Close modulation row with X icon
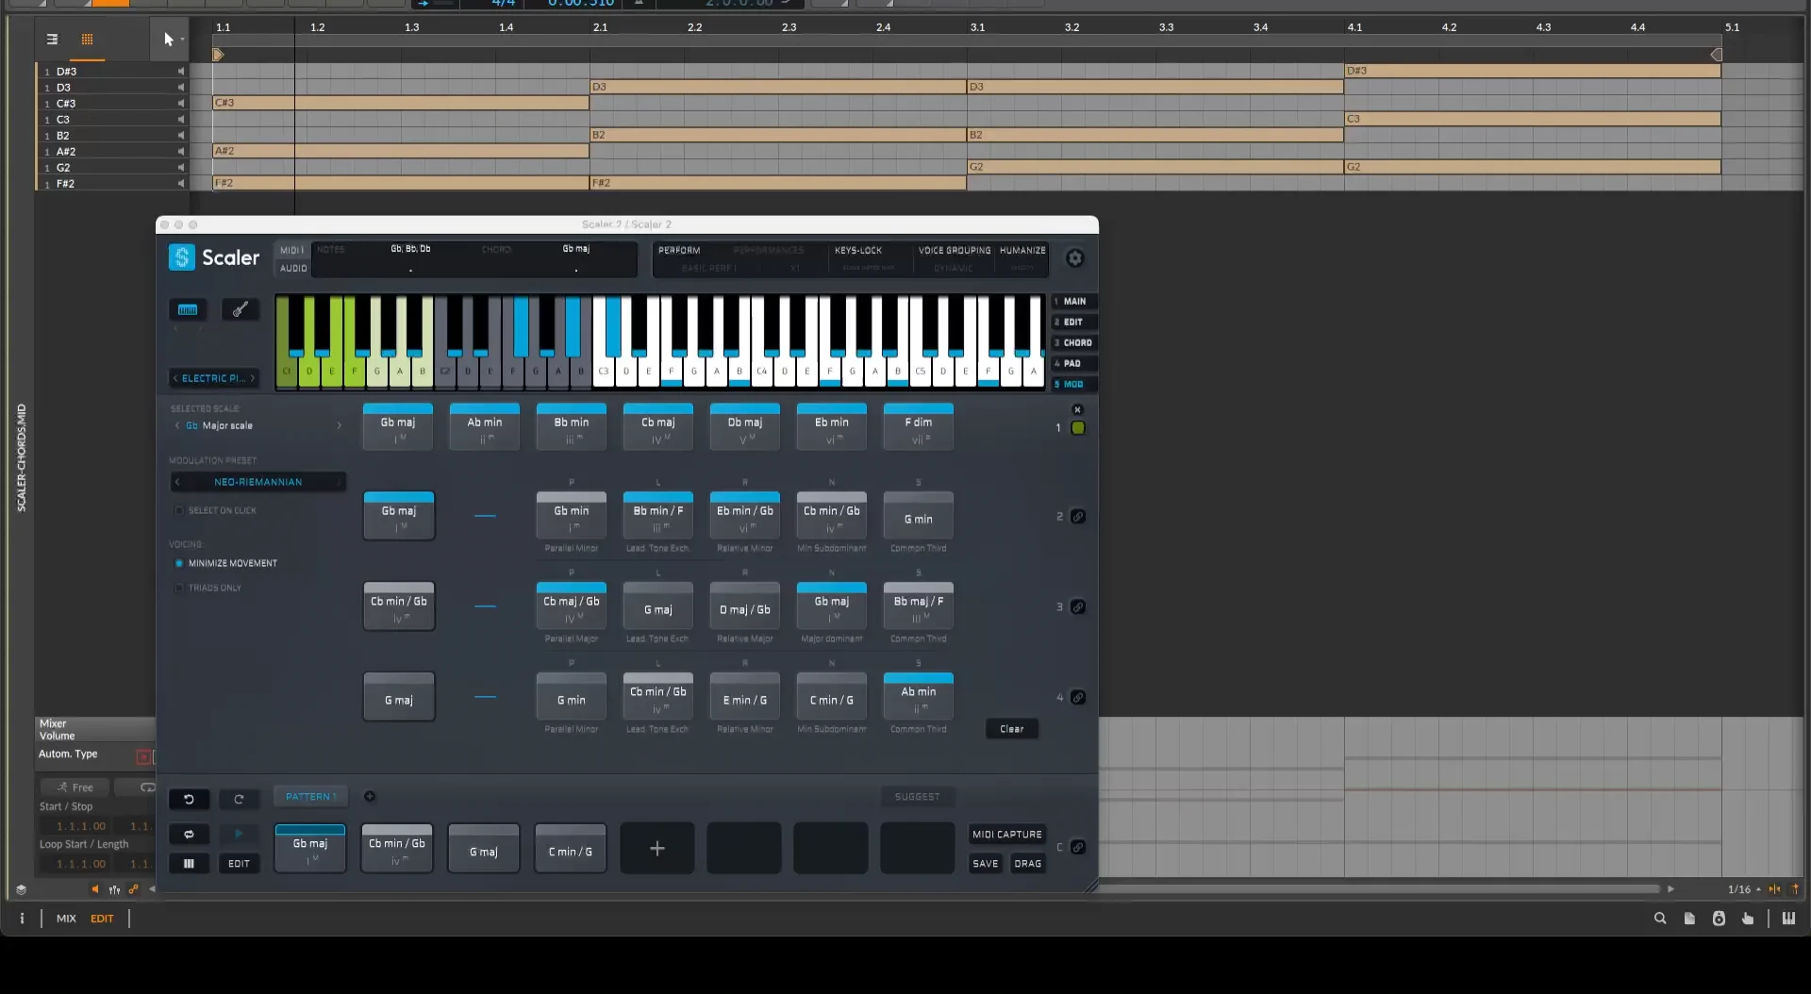Screen dimensions: 1811x994 click(1077, 409)
